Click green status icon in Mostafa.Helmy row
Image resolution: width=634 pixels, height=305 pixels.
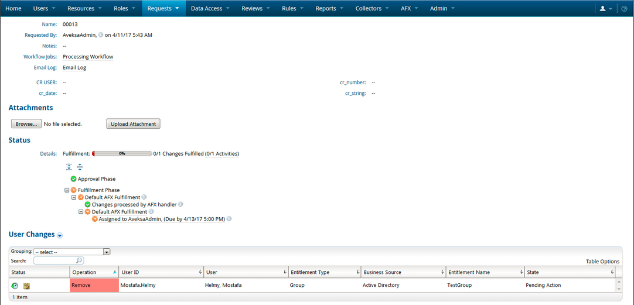pos(15,286)
